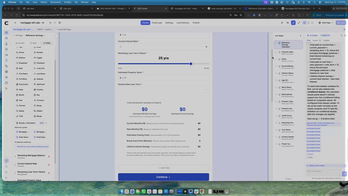Open the shield icon in left sidebar
This screenshot has height=196, width=348.
[x=7, y=49]
